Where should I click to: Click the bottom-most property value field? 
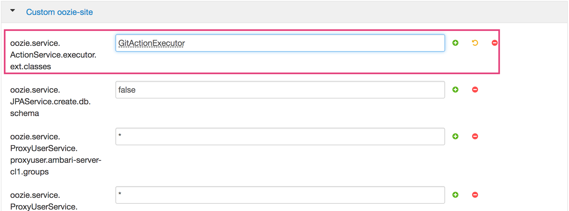coord(280,195)
